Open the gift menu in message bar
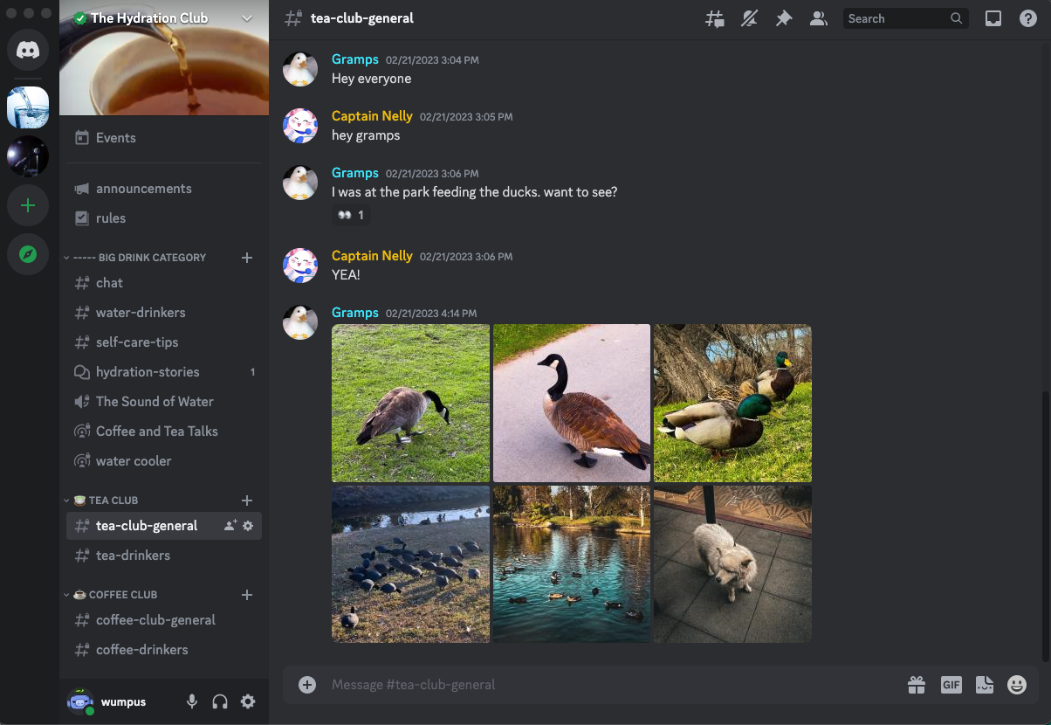The height and width of the screenshot is (725, 1051). [917, 685]
